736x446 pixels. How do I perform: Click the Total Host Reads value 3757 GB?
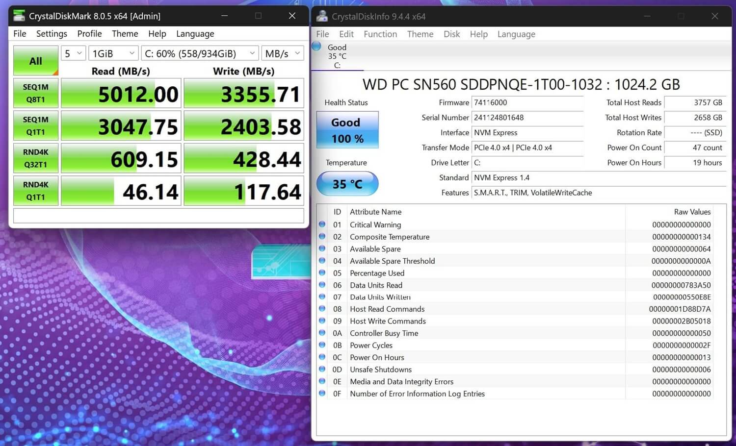point(695,102)
